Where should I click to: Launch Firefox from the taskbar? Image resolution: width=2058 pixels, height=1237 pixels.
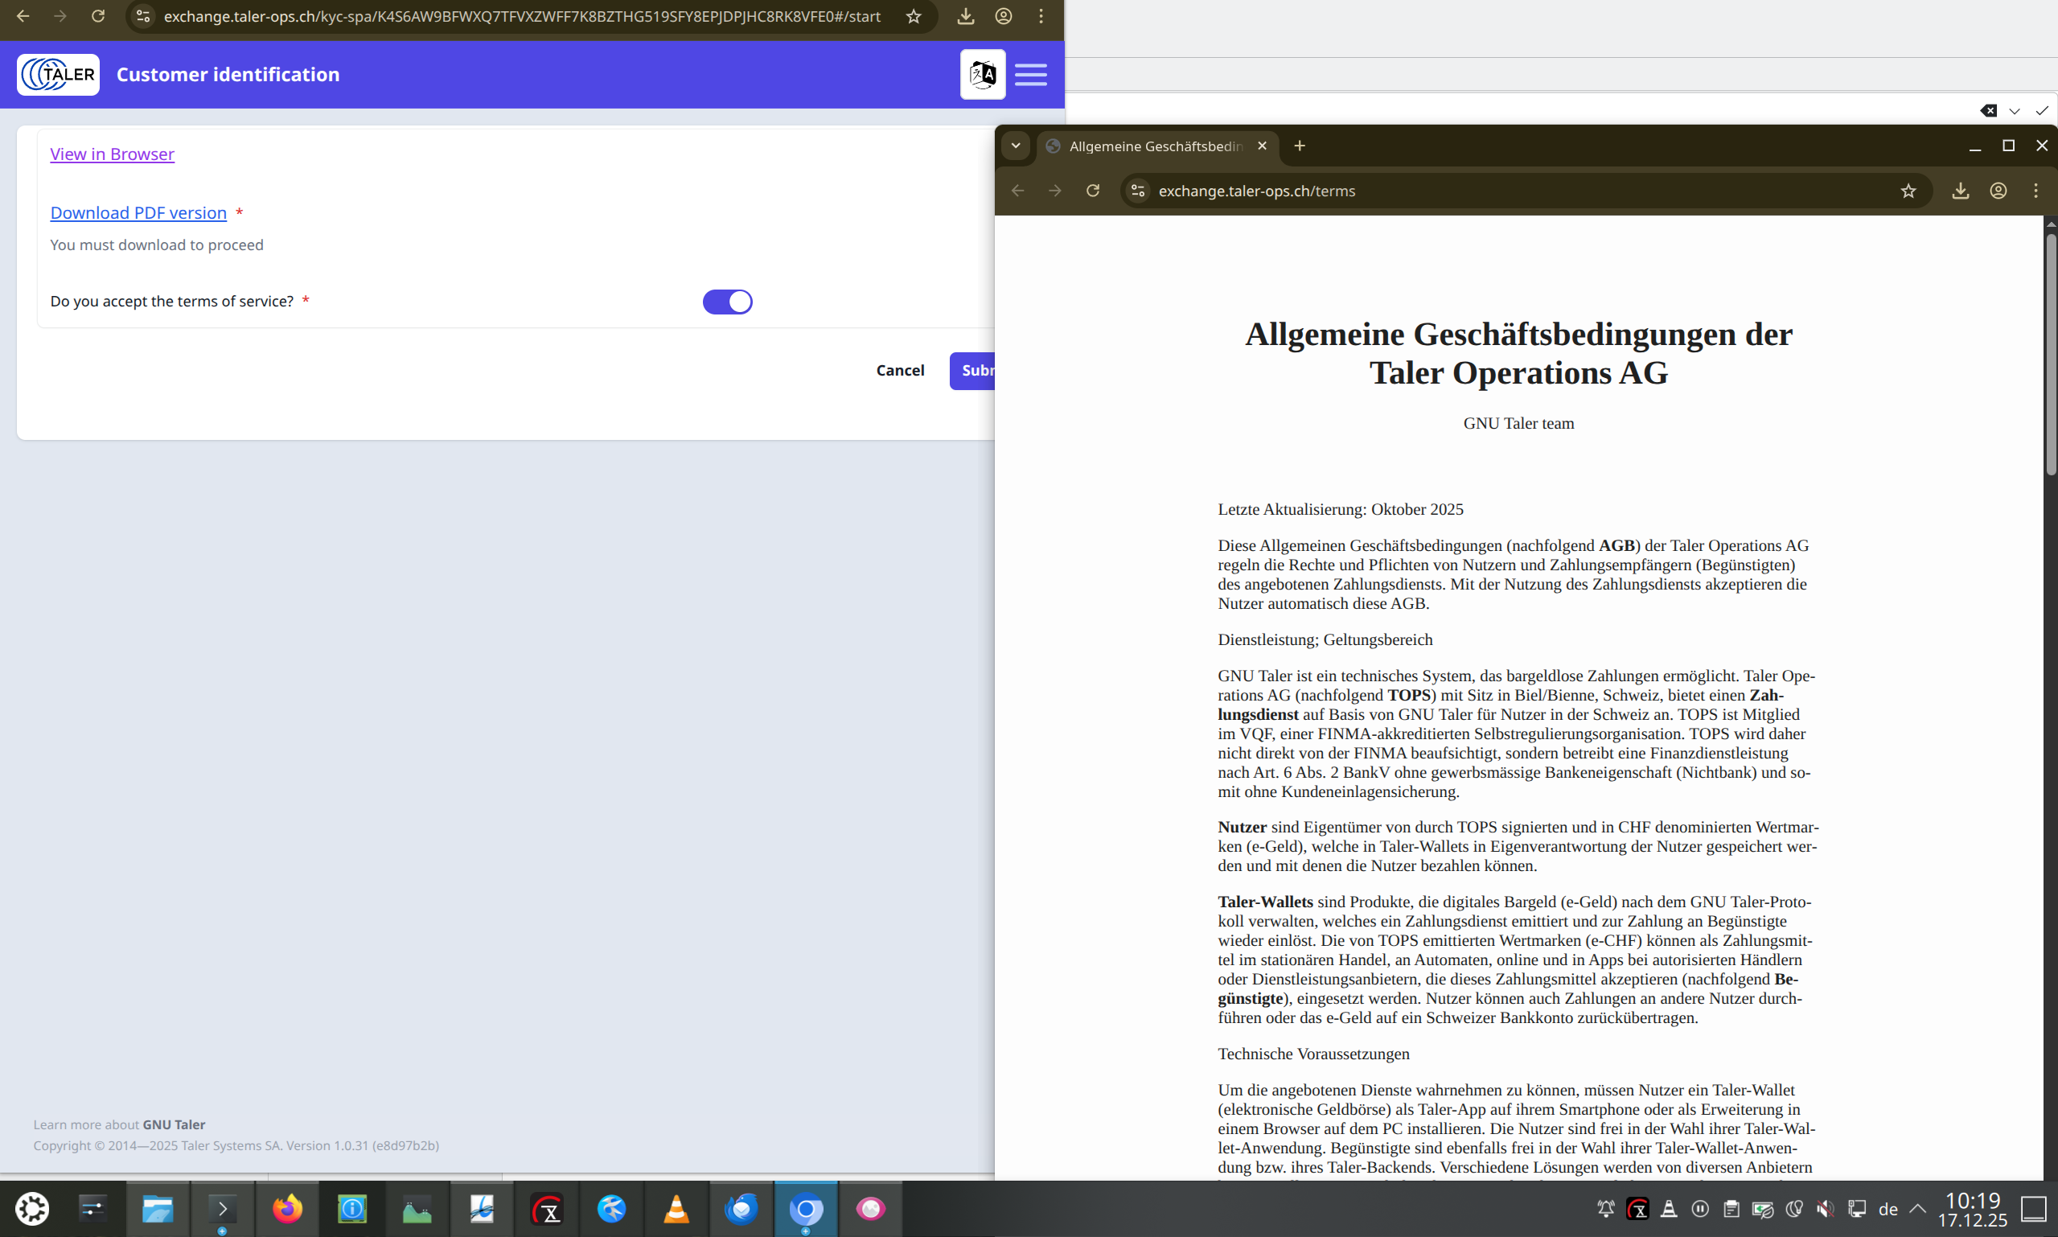tap(288, 1208)
